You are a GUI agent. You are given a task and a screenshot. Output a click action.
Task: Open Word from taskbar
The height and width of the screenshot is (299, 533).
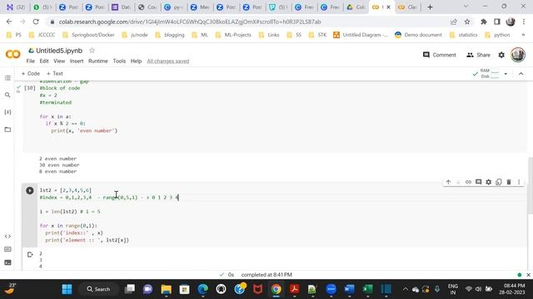(349, 289)
